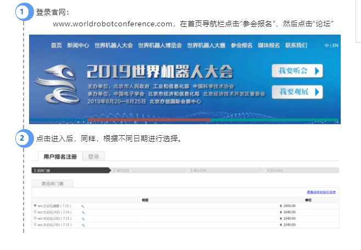Select the 请选择门票 tab
The width and height of the screenshot is (361, 250).
[x=52, y=184]
